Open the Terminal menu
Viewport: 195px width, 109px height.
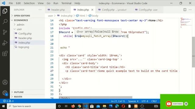[66, 3]
